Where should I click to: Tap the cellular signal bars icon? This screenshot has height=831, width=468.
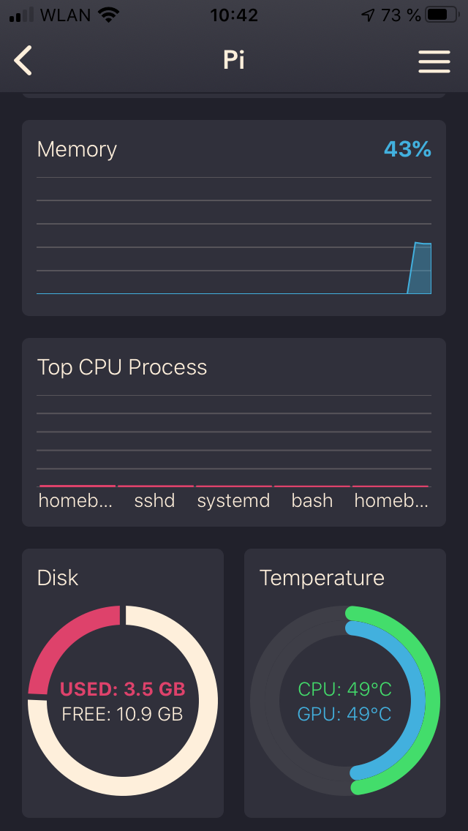coord(22,15)
